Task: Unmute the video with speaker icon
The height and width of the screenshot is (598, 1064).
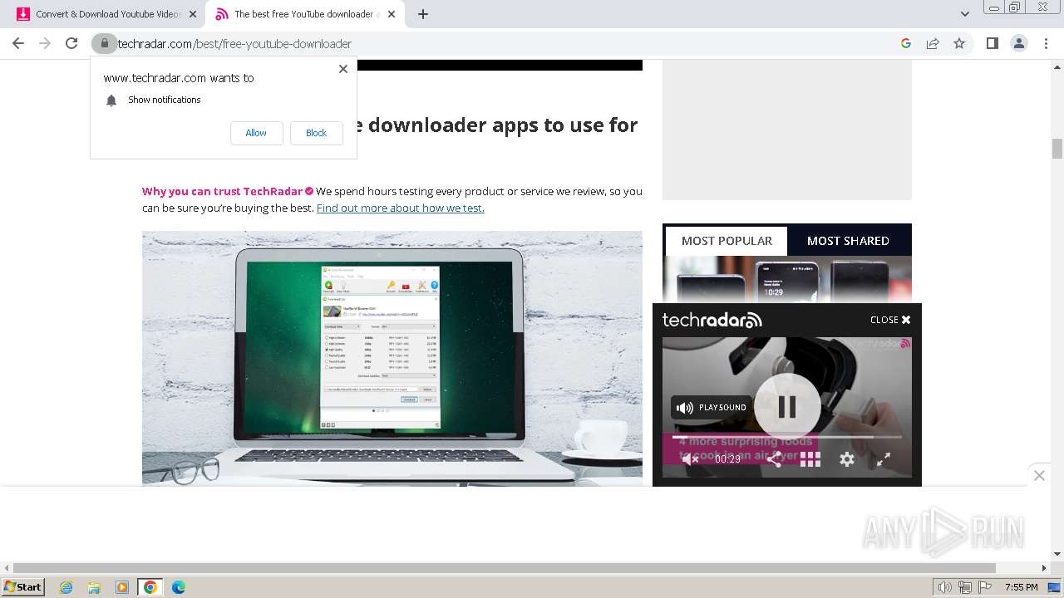Action: (690, 459)
